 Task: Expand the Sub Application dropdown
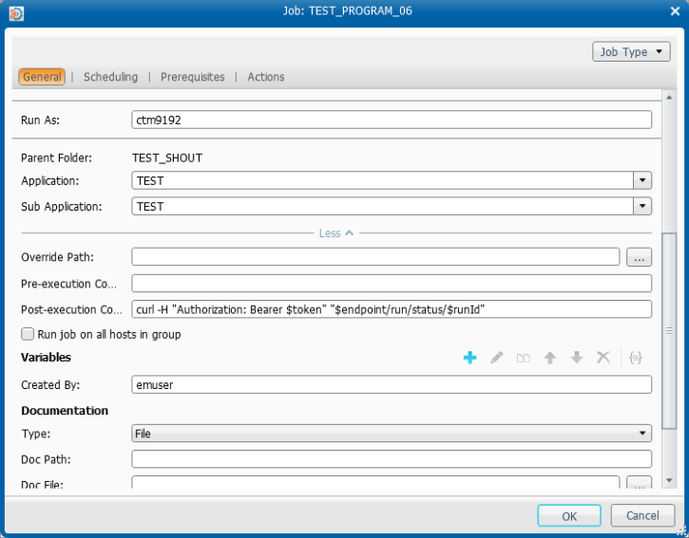point(642,206)
